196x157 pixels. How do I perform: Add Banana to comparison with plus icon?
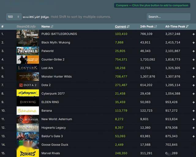point(194,111)
